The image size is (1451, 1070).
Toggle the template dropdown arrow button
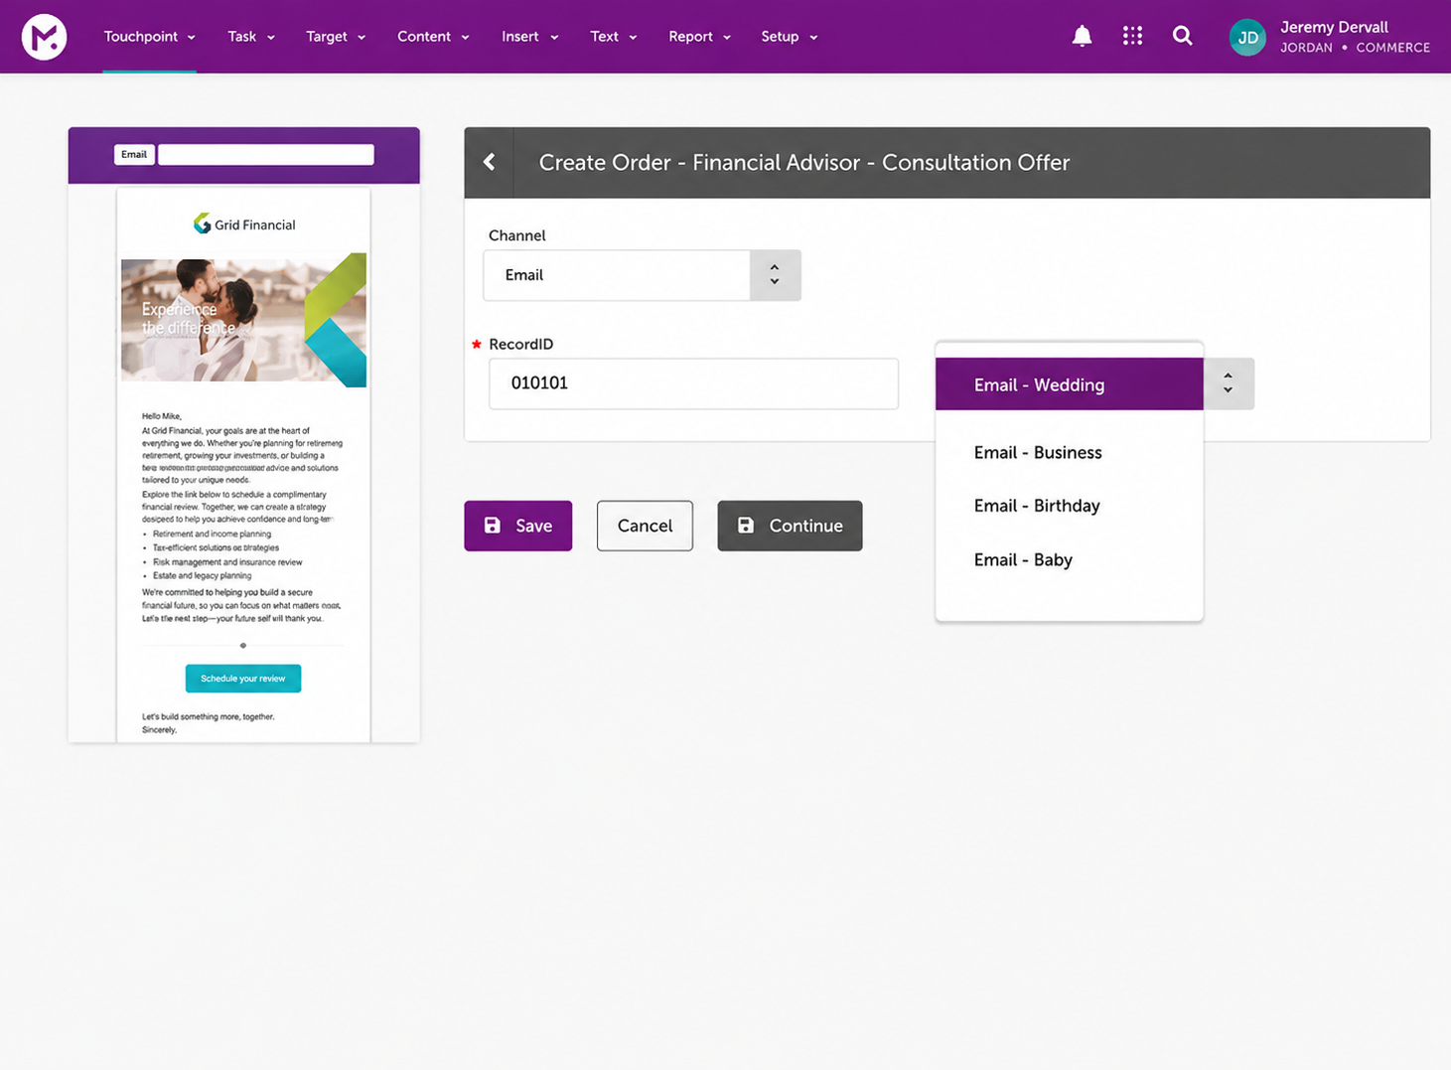1229,383
